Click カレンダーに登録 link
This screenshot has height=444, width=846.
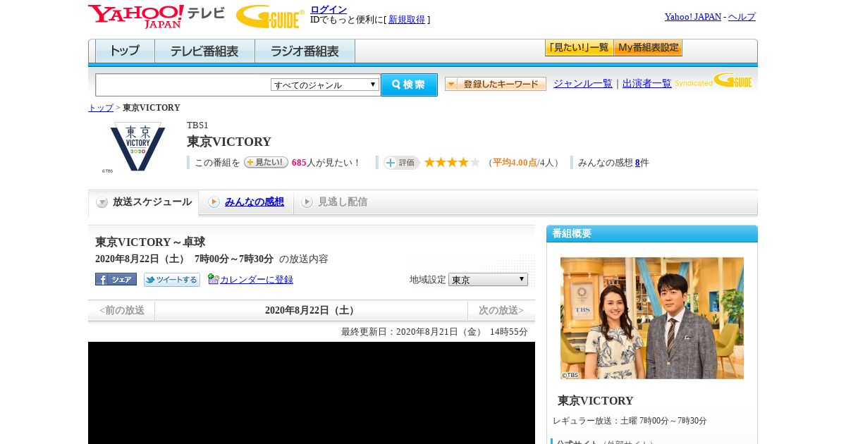click(x=257, y=280)
